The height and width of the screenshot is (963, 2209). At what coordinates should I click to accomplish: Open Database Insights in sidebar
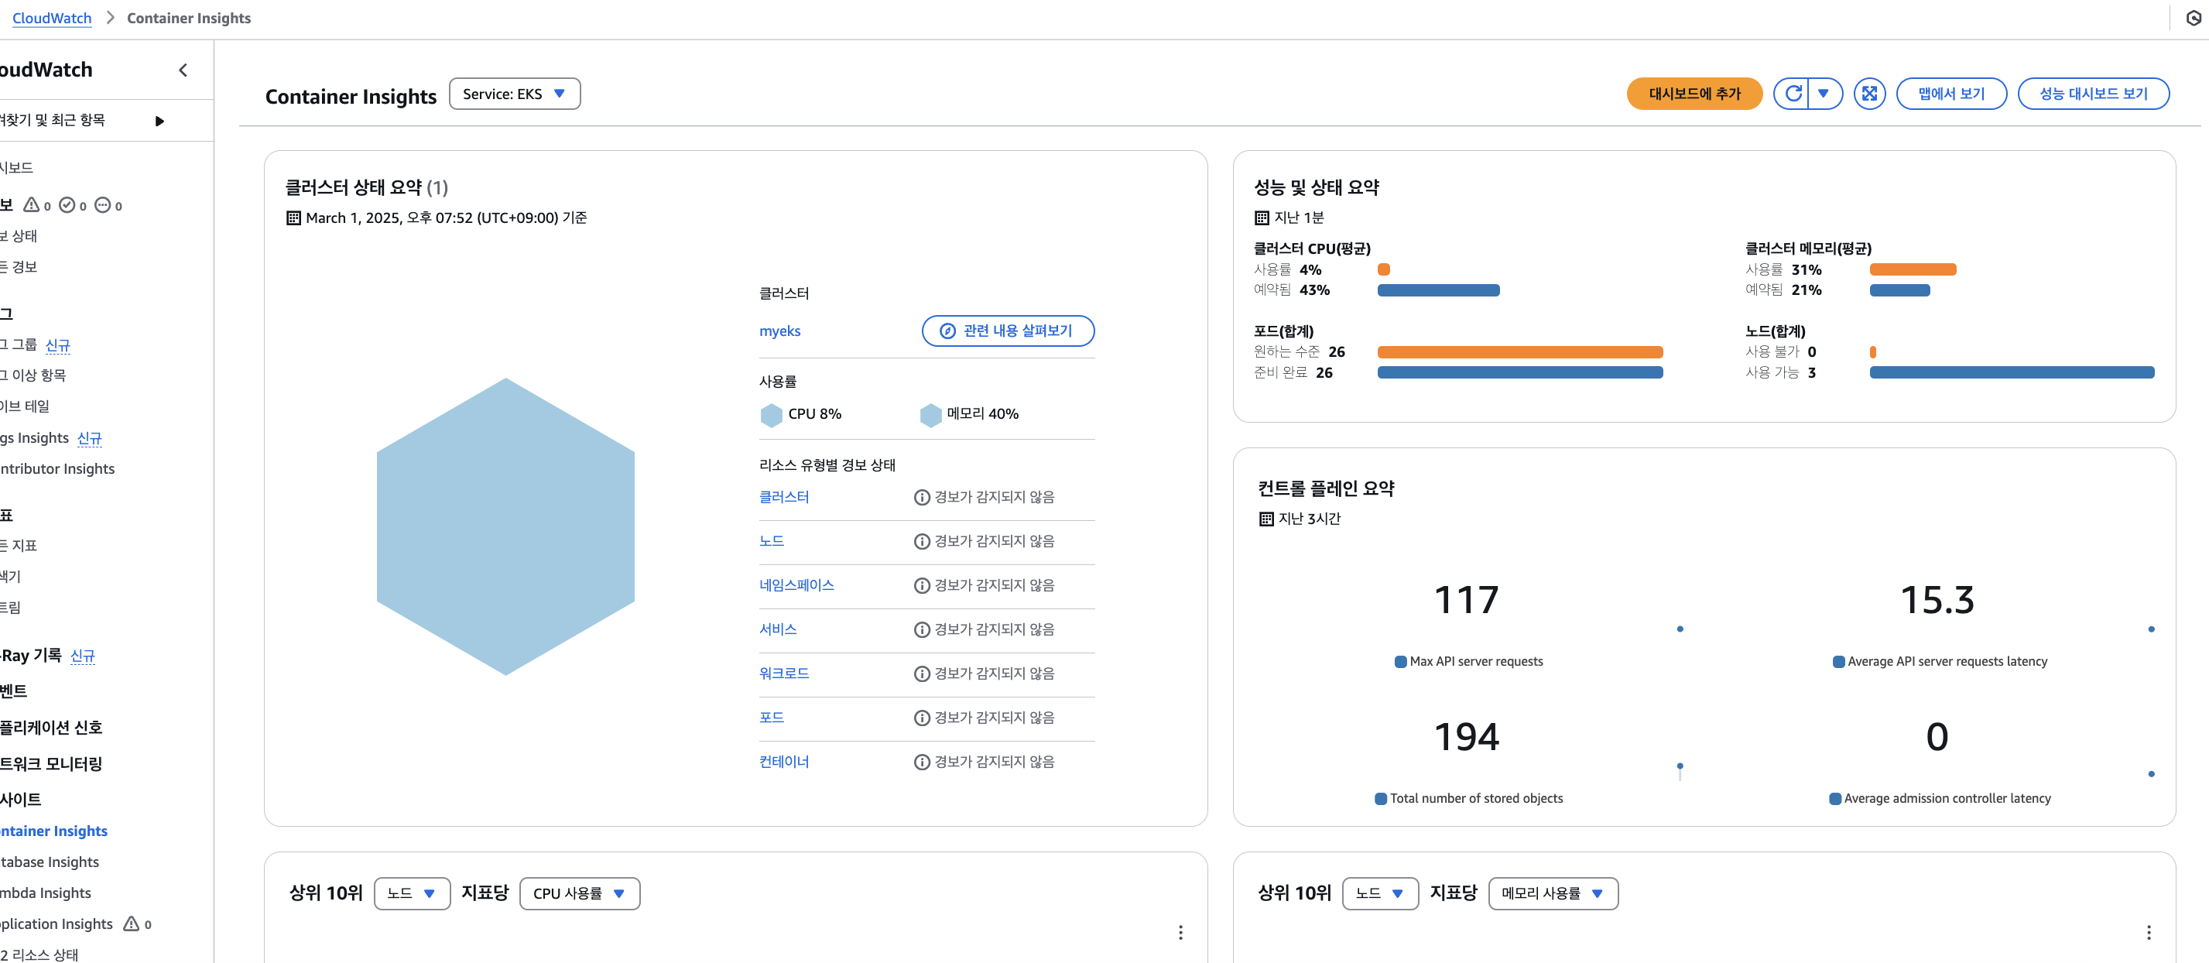tap(49, 862)
